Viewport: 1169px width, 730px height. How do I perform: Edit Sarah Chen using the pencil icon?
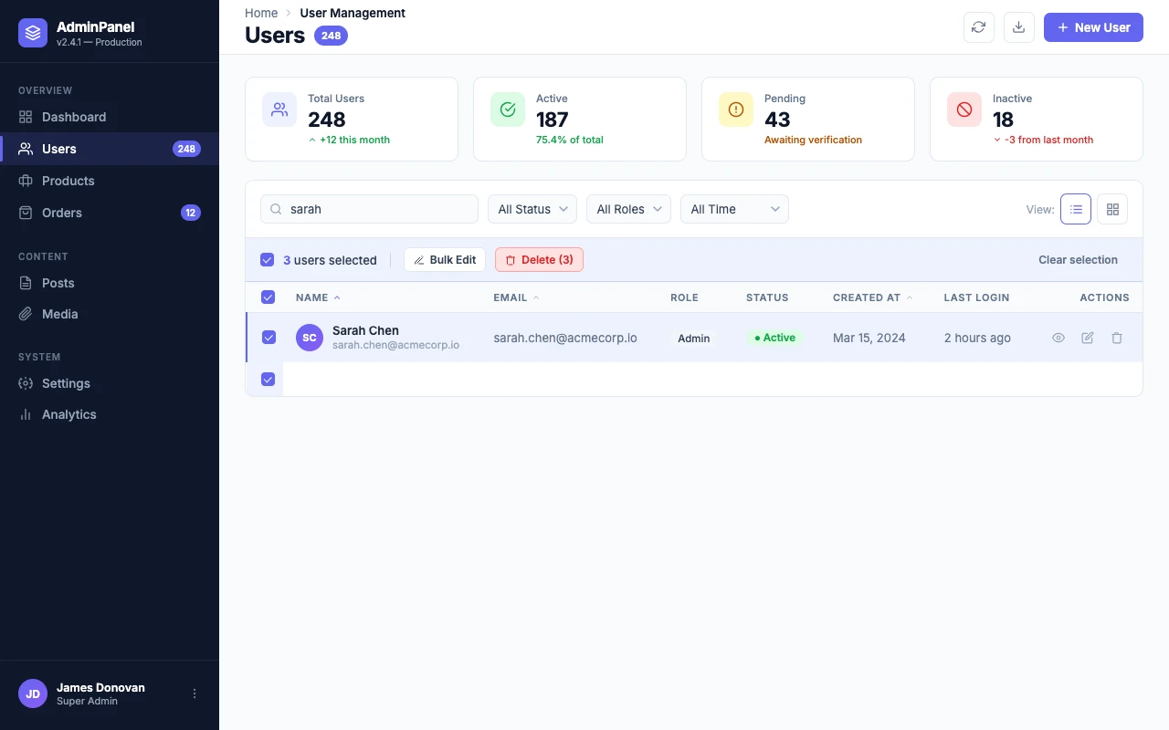pos(1087,338)
